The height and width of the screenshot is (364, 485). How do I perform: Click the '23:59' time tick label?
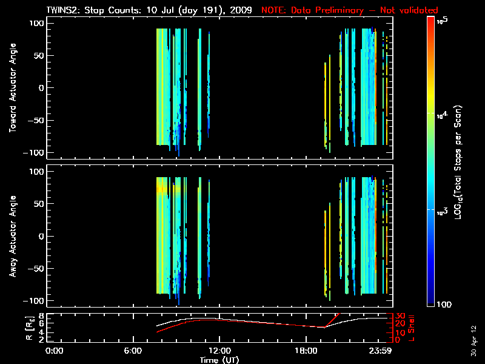(x=378, y=351)
